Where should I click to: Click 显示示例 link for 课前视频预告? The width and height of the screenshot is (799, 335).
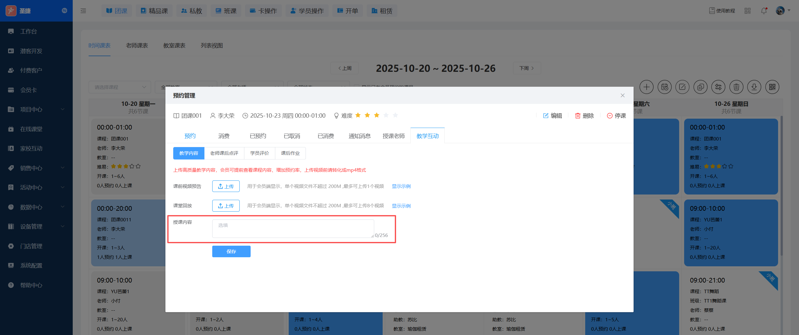[401, 186]
